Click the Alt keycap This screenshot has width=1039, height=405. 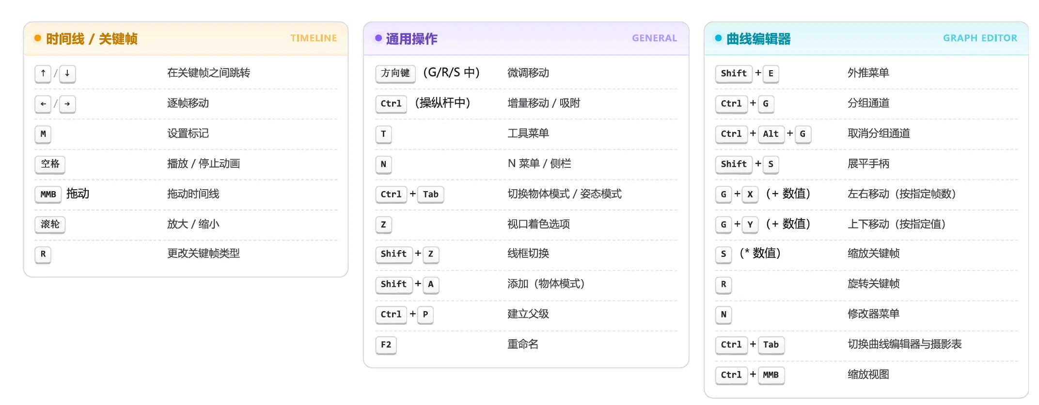click(x=771, y=134)
